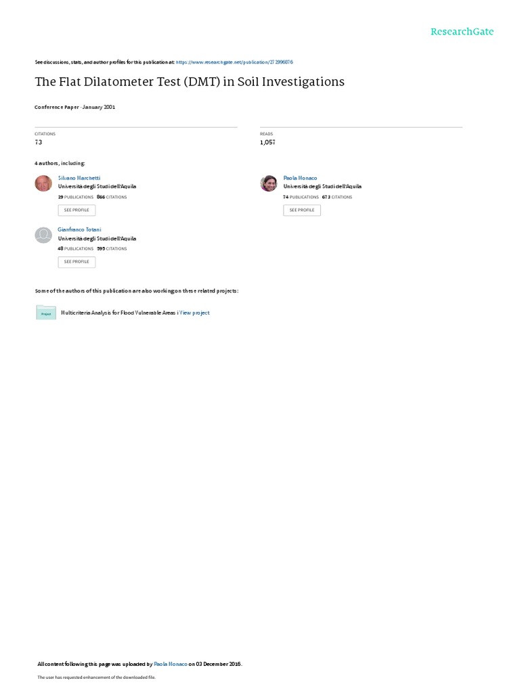Viewport: 520px width, 693px height.
Task: Click the paper title heading
Action: 190,82
